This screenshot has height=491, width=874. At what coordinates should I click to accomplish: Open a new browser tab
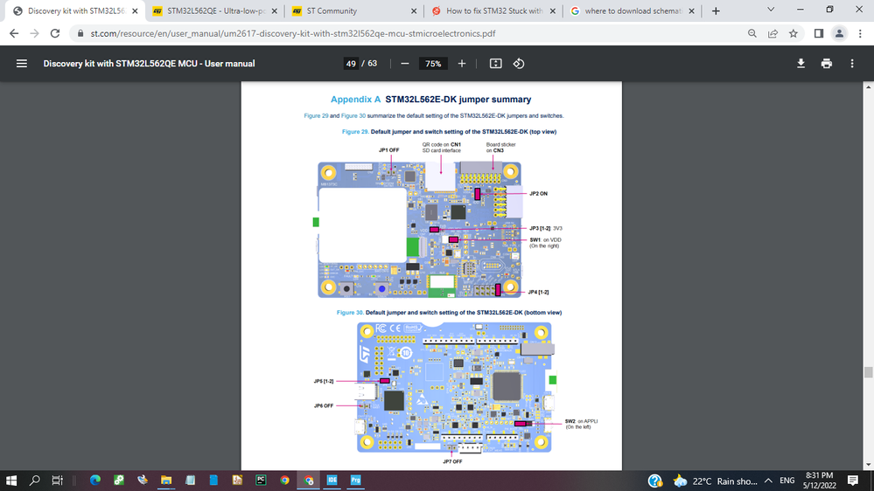pos(716,11)
